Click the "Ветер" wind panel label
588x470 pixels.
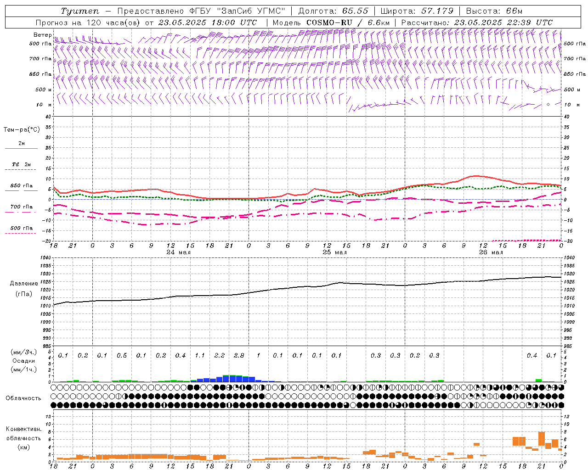[x=43, y=35]
